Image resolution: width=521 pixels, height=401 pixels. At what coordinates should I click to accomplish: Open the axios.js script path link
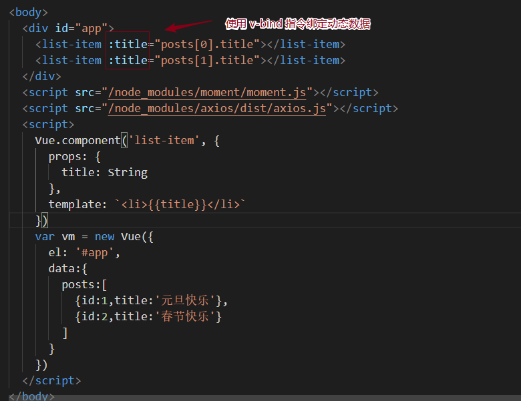[217, 109]
